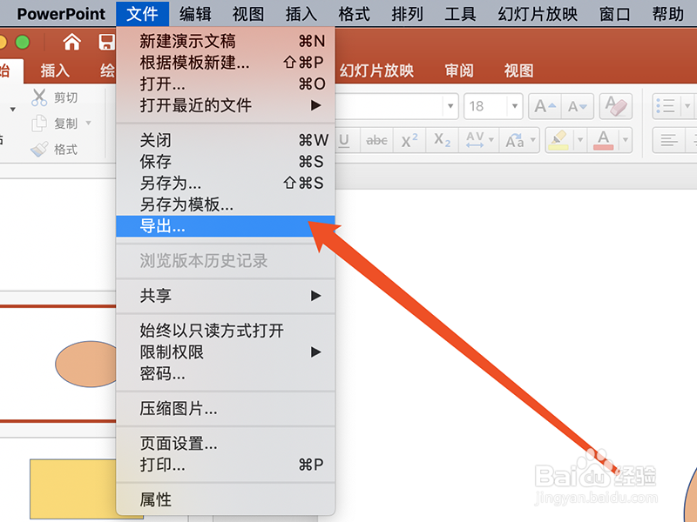Open the 编辑 menu in menu bar
Screen dimensions: 697x522
tap(195, 14)
